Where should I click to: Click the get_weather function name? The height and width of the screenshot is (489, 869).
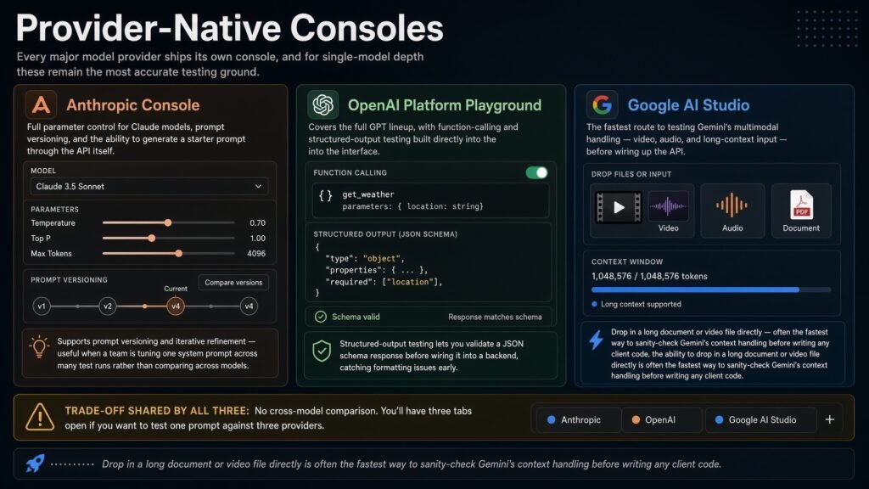[368, 194]
